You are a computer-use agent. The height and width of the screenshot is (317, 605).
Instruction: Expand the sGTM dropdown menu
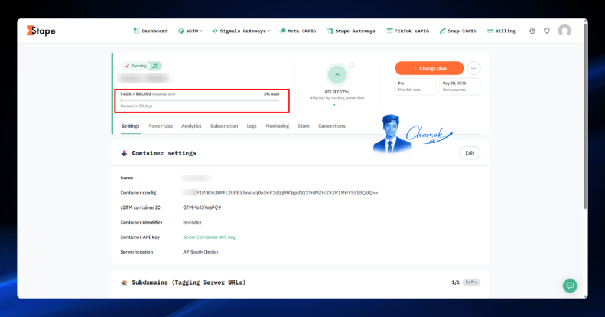pyautogui.click(x=190, y=31)
